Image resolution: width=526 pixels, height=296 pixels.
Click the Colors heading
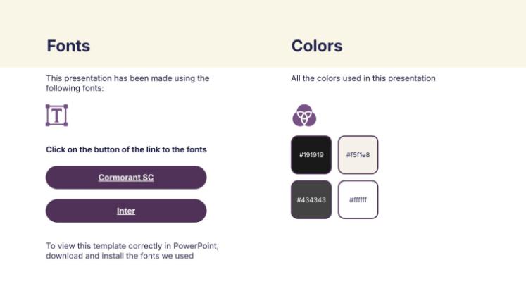(317, 47)
